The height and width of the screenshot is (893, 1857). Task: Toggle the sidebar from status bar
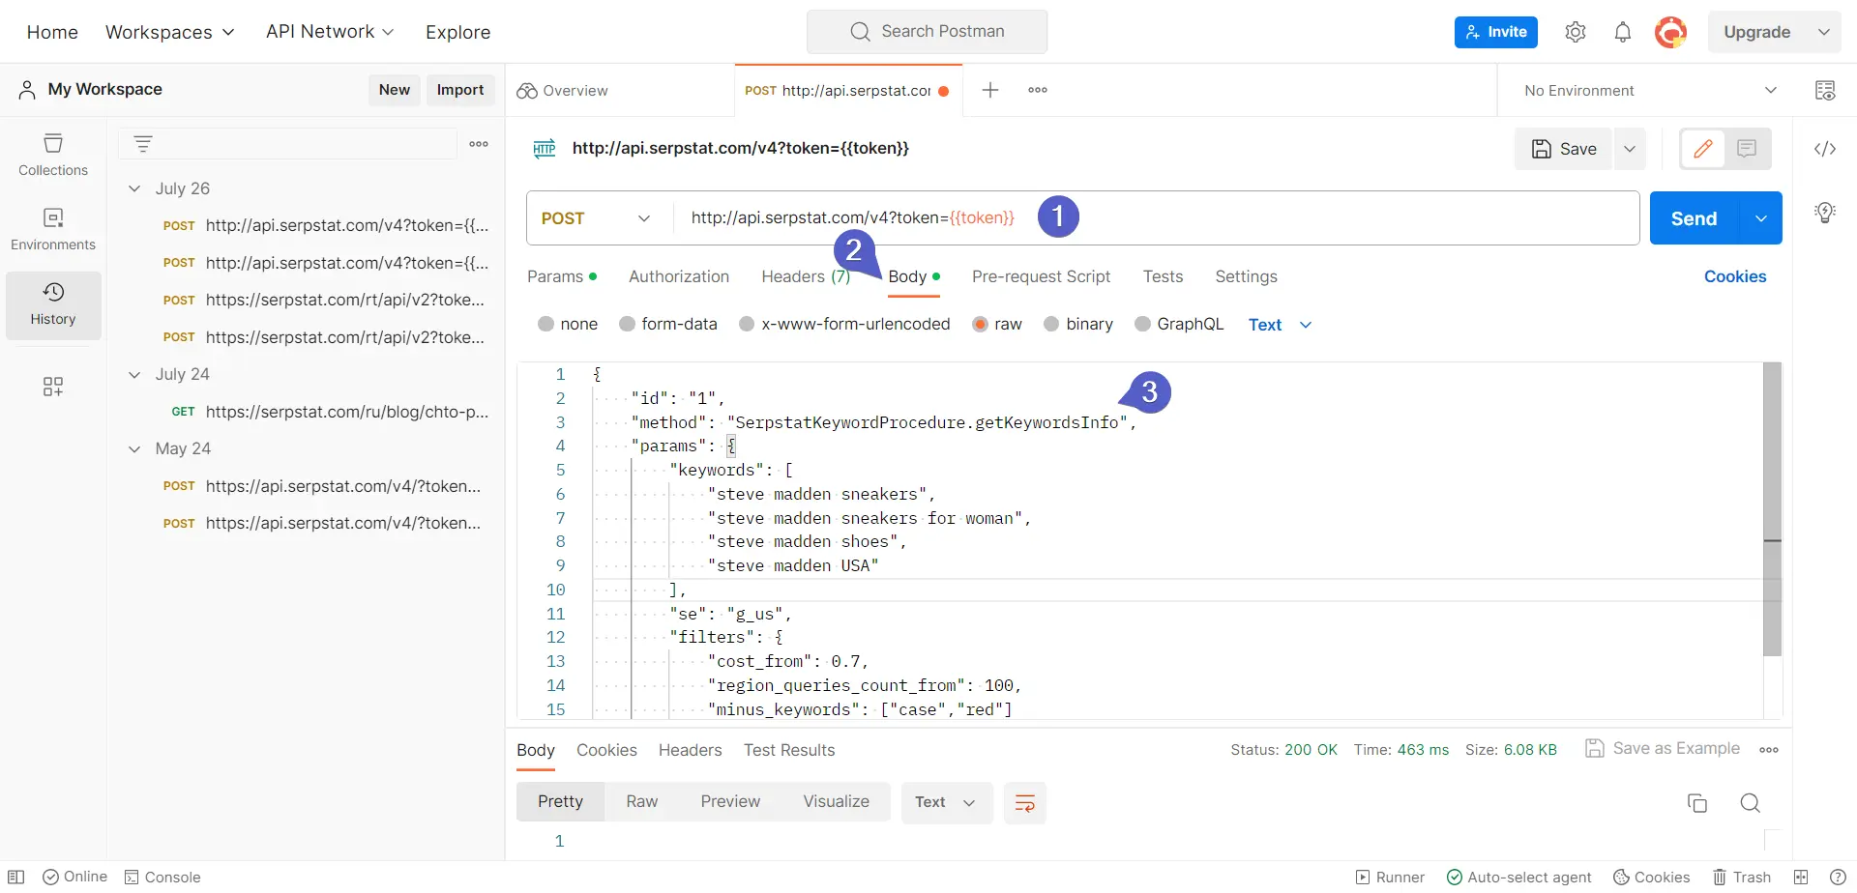pos(16,878)
